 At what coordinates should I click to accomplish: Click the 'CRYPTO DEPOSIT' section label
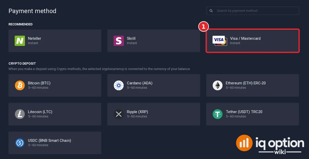coord(22,64)
